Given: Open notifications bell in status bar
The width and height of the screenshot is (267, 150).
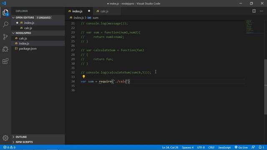Looking at the screenshot, I should tap(261, 147).
